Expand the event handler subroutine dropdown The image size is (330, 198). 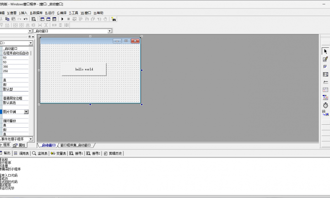pos(31,139)
